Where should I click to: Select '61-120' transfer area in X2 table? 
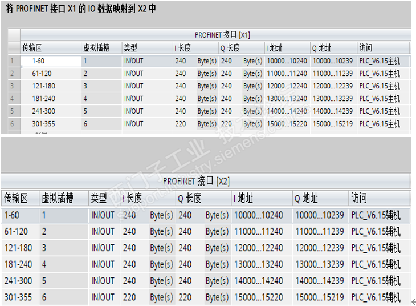coord(16,232)
